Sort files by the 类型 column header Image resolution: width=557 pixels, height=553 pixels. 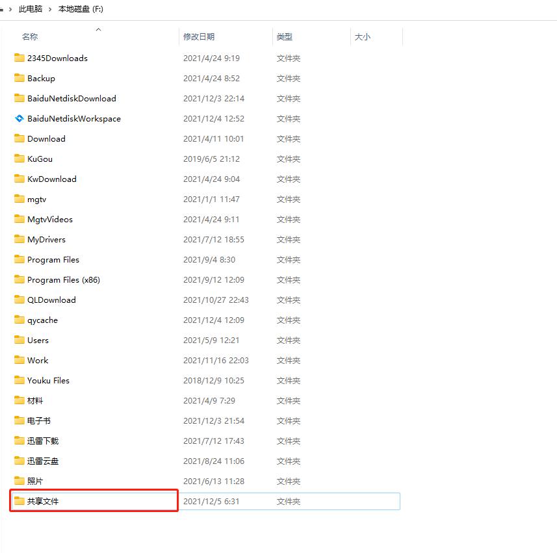[x=284, y=37]
